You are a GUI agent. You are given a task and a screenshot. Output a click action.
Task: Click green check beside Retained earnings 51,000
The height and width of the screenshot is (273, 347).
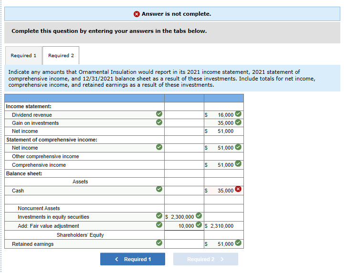point(238,243)
